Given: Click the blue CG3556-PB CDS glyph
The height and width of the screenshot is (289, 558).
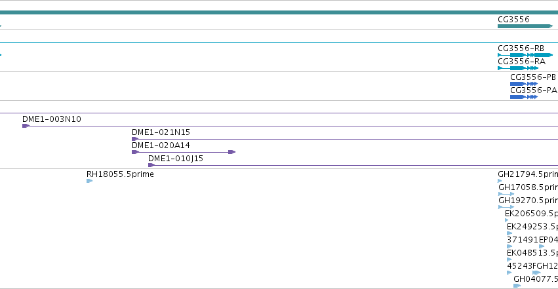Looking at the screenshot, I should coord(523,84).
